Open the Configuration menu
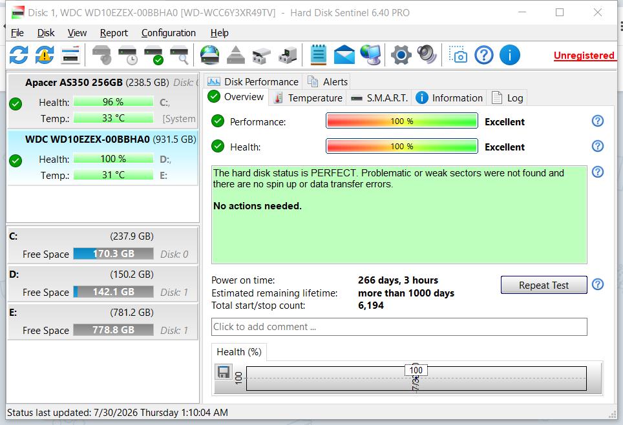Screen dimensions: 623x425 coord(169,32)
